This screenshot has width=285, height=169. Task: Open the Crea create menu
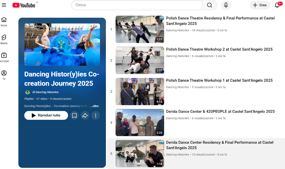click(x=260, y=5)
